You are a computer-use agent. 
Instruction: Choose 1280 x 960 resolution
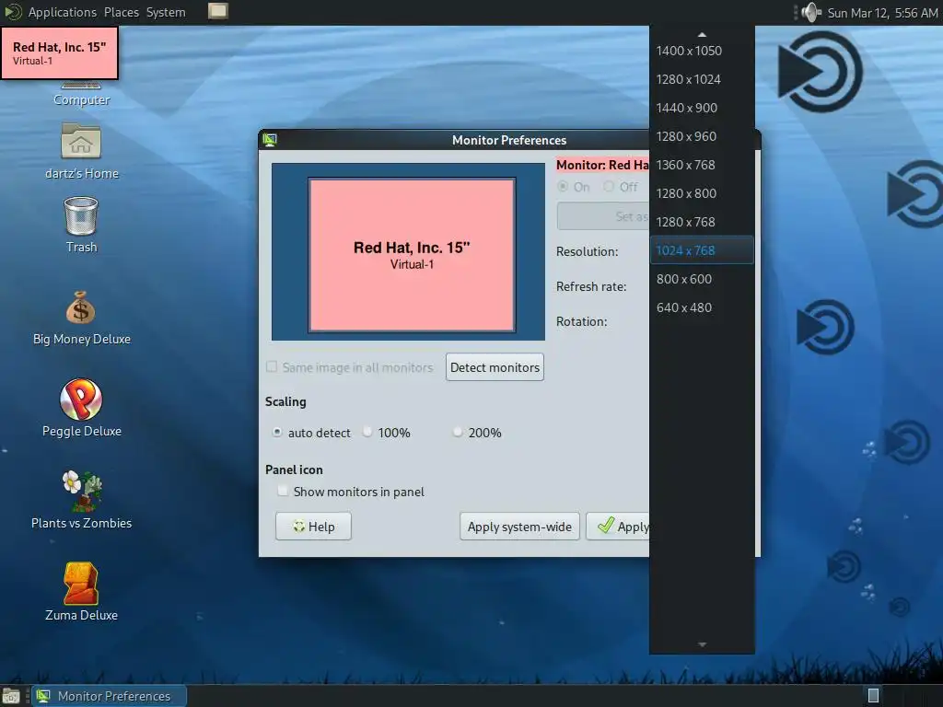tap(702, 136)
